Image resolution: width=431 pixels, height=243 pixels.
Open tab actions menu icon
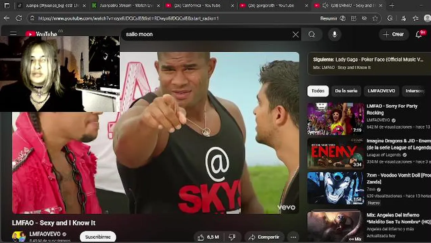7,5
